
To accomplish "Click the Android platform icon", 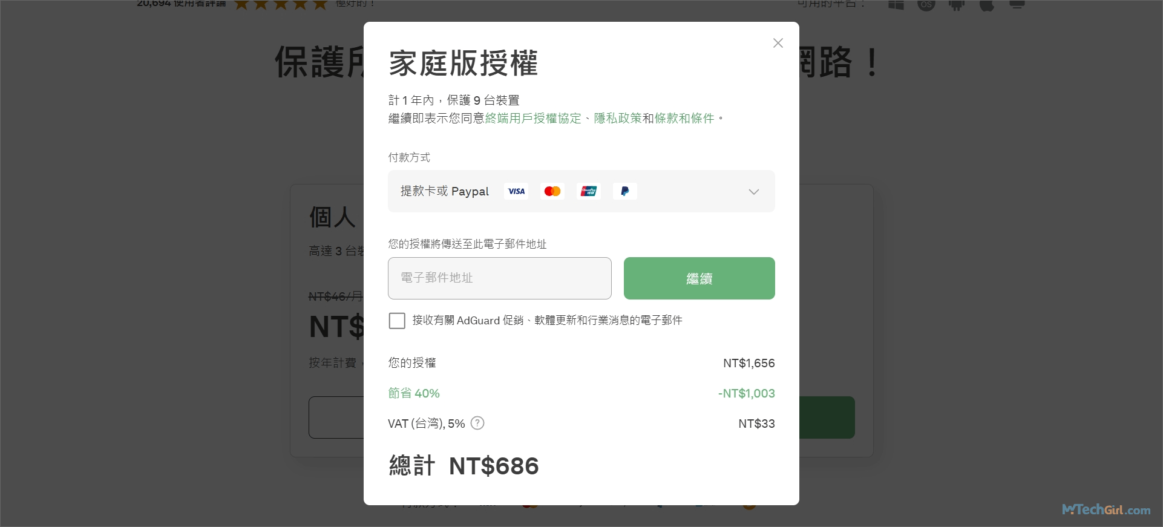I will pyautogui.click(x=957, y=5).
